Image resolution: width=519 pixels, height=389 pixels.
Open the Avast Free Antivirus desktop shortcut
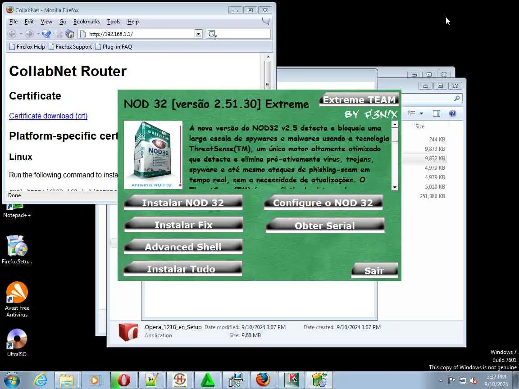(17, 299)
